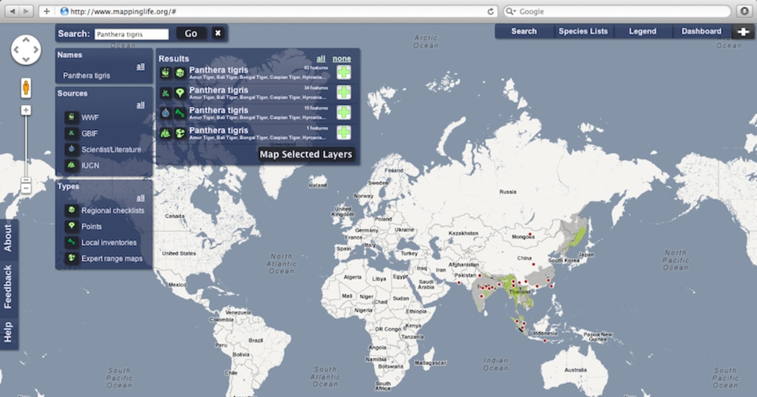This screenshot has width=757, height=397.
Task: Deselect results via the none link
Action: click(342, 59)
